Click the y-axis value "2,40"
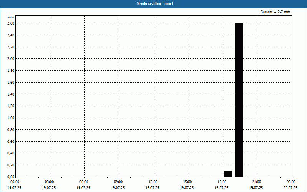The width and height of the screenshot is (307, 192). (x=11, y=35)
